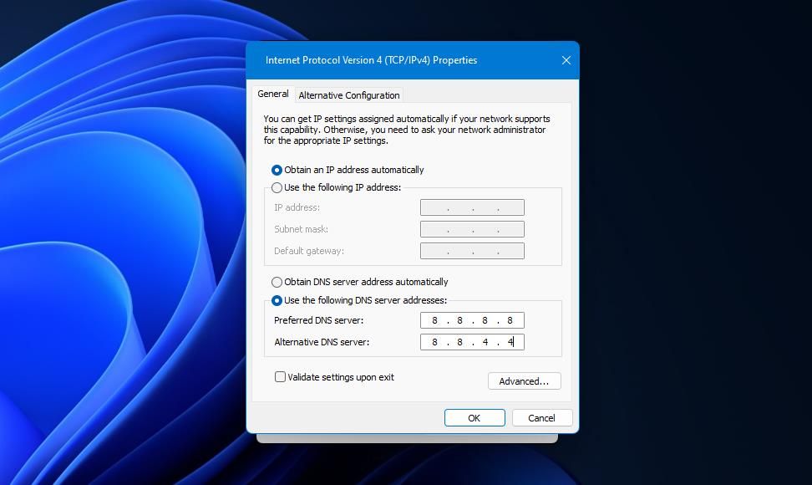The height and width of the screenshot is (485, 812).
Task: Click the disabled IP address field
Action: pos(472,207)
